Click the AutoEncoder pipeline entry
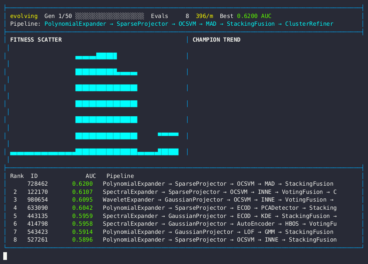Screen dimensions: 368x264 [x=256, y=224]
